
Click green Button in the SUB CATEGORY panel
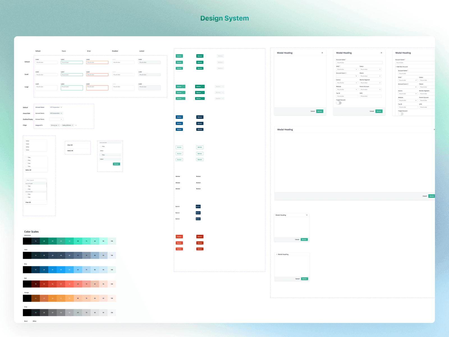[x=116, y=164]
